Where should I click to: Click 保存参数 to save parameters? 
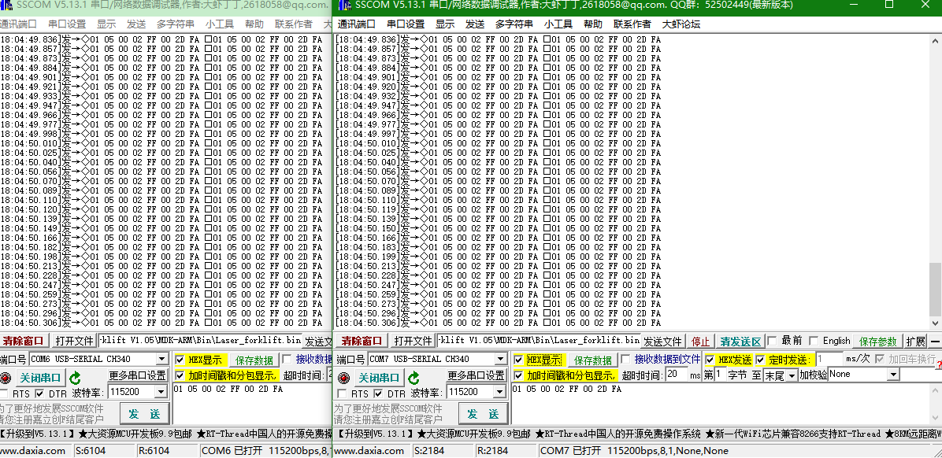tap(876, 342)
